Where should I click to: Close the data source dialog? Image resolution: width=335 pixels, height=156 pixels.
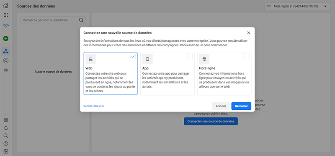248,33
